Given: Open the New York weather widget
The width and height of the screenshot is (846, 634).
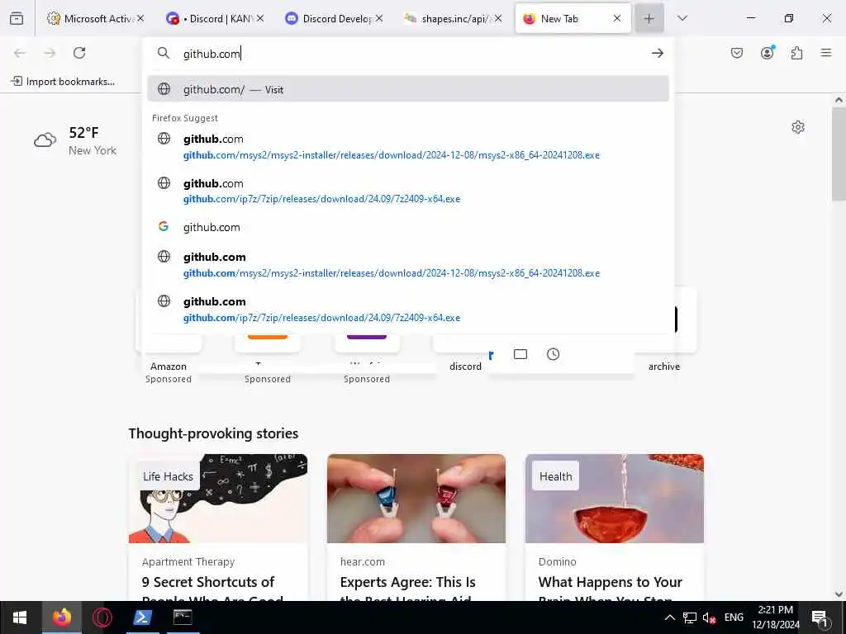Looking at the screenshot, I should (x=75, y=140).
